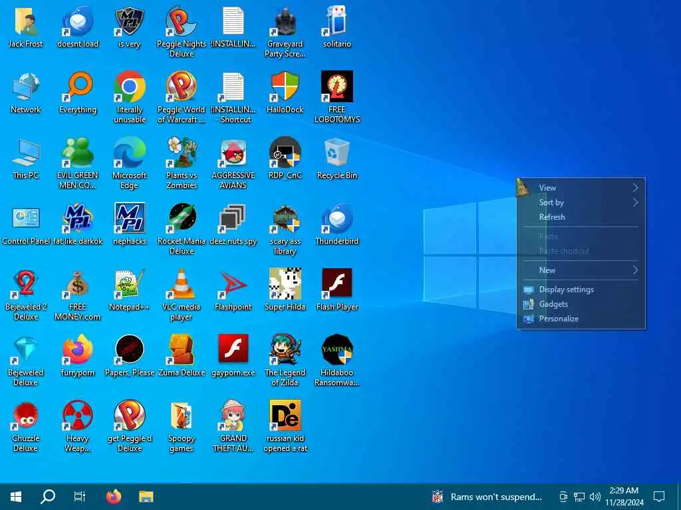Open the taskbar clock showing 2:29 AM
Viewport: 681px width, 510px height.
coord(624,497)
